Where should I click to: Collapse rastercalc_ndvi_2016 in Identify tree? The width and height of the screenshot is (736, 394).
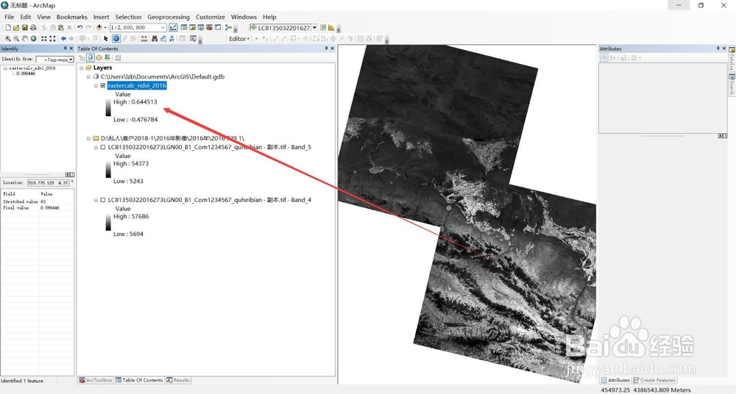[5, 68]
